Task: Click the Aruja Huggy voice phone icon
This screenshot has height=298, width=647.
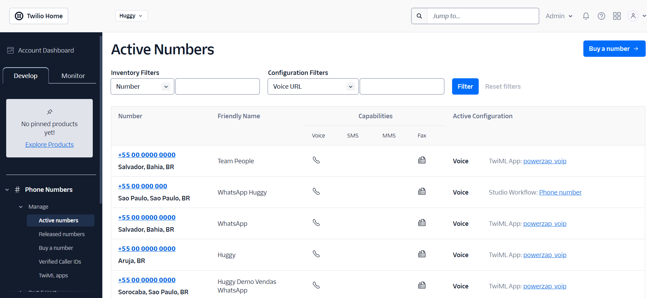Action: click(x=316, y=254)
